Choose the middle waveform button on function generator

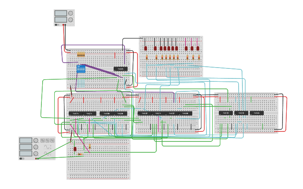47,141
